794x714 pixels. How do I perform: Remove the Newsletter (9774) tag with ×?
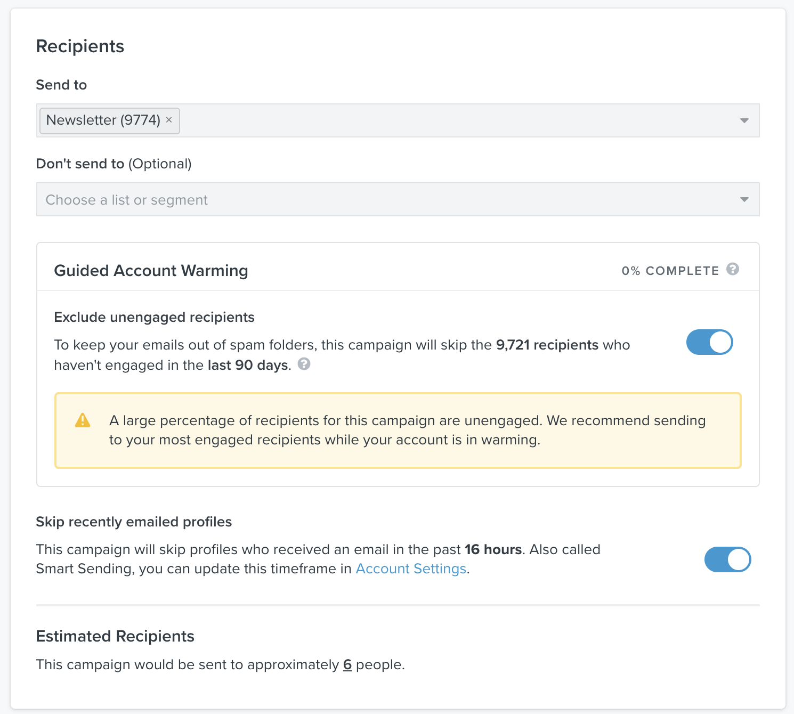click(169, 120)
